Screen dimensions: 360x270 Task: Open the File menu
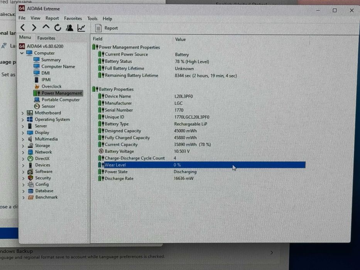pyautogui.click(x=22, y=18)
